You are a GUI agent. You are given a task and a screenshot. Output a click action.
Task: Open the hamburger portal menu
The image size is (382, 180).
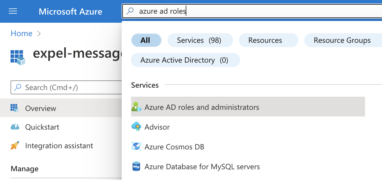coord(13,11)
